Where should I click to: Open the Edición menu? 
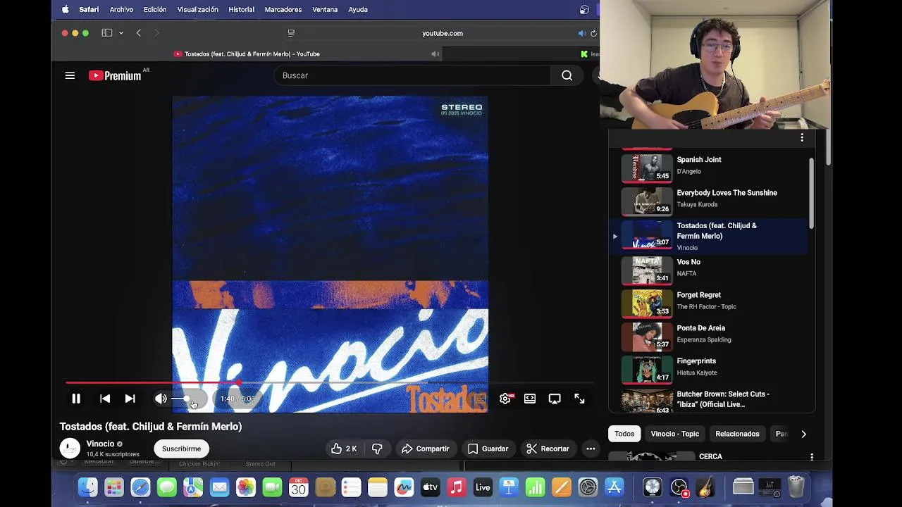click(x=155, y=10)
